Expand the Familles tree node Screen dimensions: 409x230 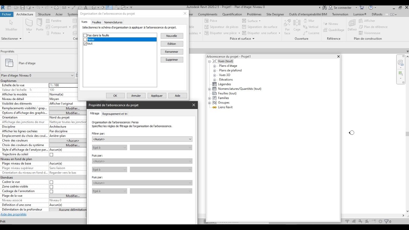click(210, 98)
